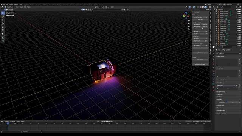Switch to the Shading workspace tab

pyautogui.click(x=59, y=5)
